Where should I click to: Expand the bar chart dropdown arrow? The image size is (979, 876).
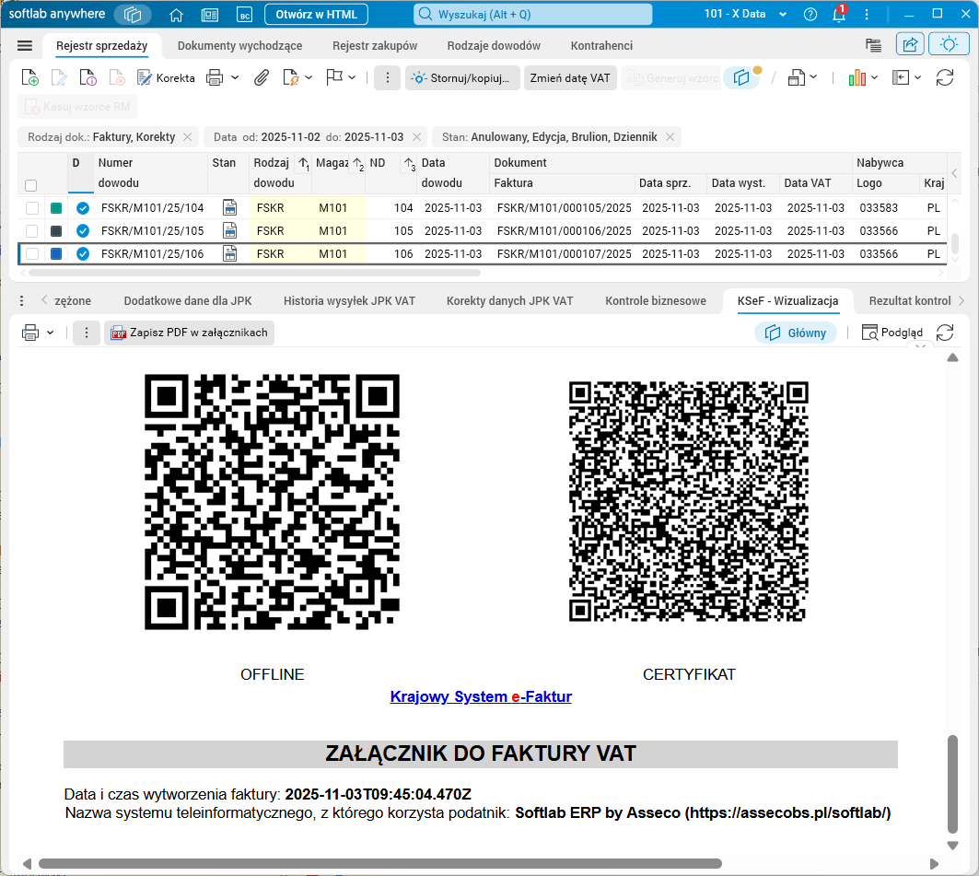tap(875, 77)
